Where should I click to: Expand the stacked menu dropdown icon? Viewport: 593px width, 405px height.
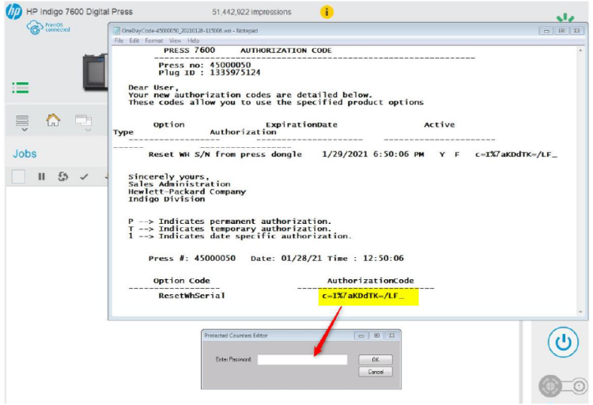(x=22, y=123)
